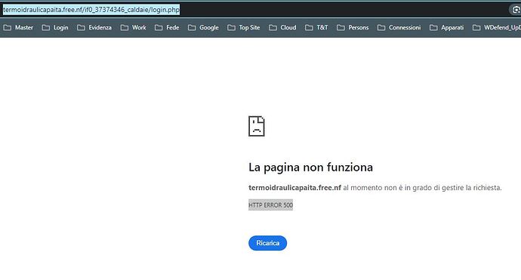Image resolution: width=521 pixels, height=280 pixels.
Task: Open the Evidenza bookmarks folder
Action: click(x=94, y=28)
